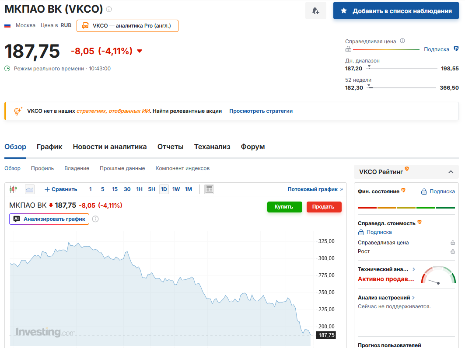Open Потоковый график link

(x=315, y=189)
